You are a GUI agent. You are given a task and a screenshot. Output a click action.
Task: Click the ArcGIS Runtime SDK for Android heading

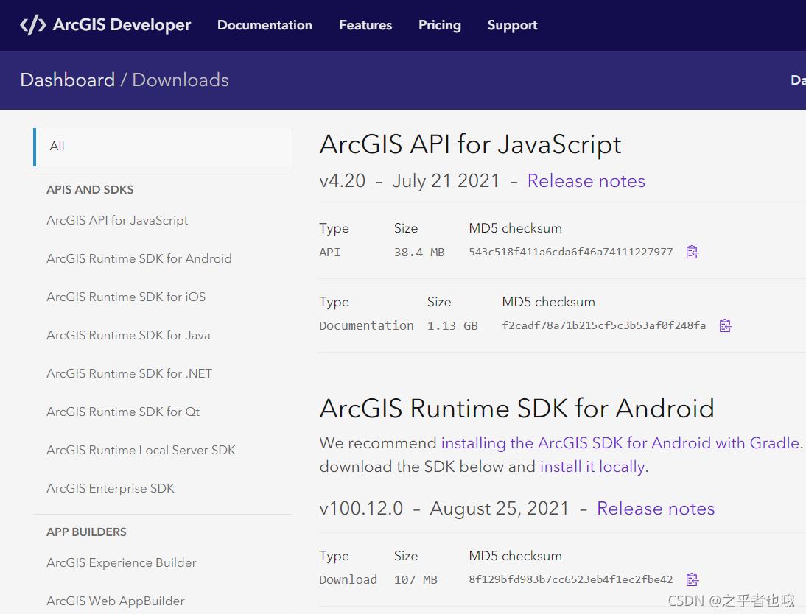pyautogui.click(x=516, y=409)
